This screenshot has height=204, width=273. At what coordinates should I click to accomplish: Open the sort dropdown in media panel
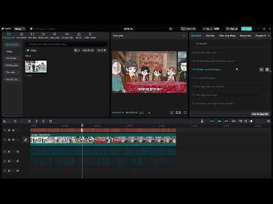pos(88,50)
